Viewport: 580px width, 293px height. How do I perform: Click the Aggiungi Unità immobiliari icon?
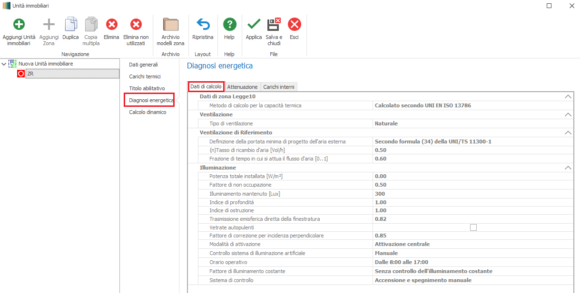click(x=19, y=25)
